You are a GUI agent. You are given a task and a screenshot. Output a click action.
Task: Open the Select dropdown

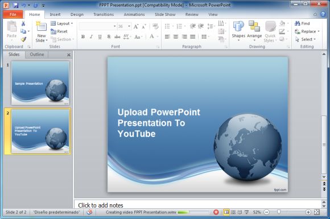306,39
